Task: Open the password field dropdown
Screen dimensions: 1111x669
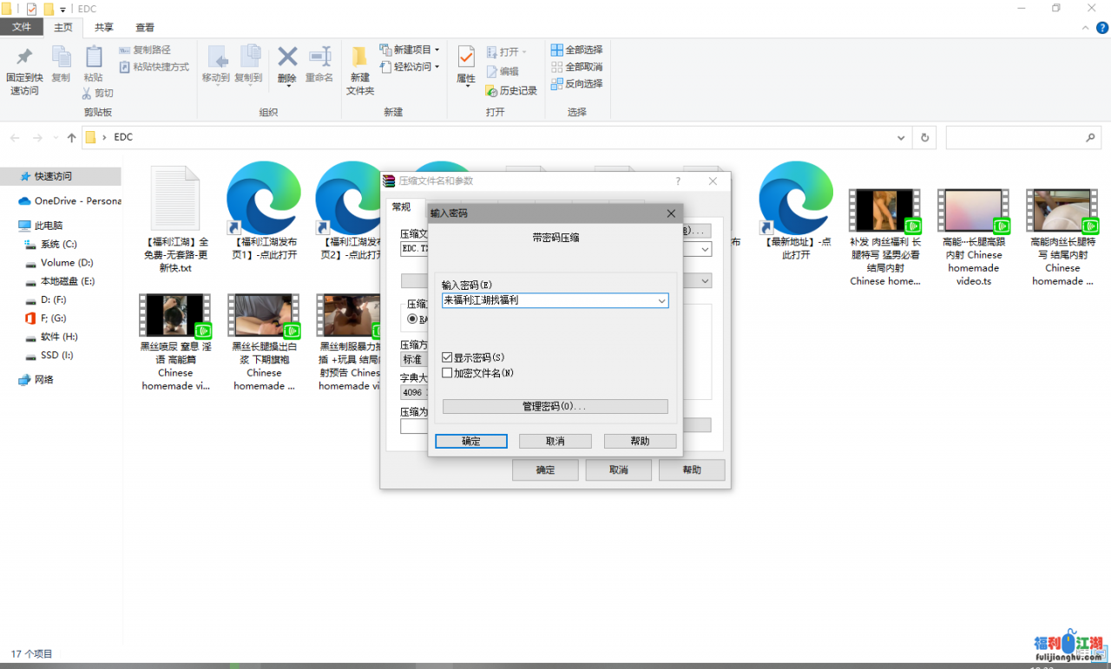Action: (x=662, y=300)
